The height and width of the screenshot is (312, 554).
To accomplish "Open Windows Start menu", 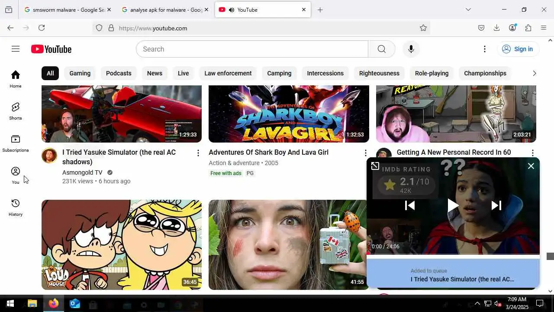I will point(10,304).
